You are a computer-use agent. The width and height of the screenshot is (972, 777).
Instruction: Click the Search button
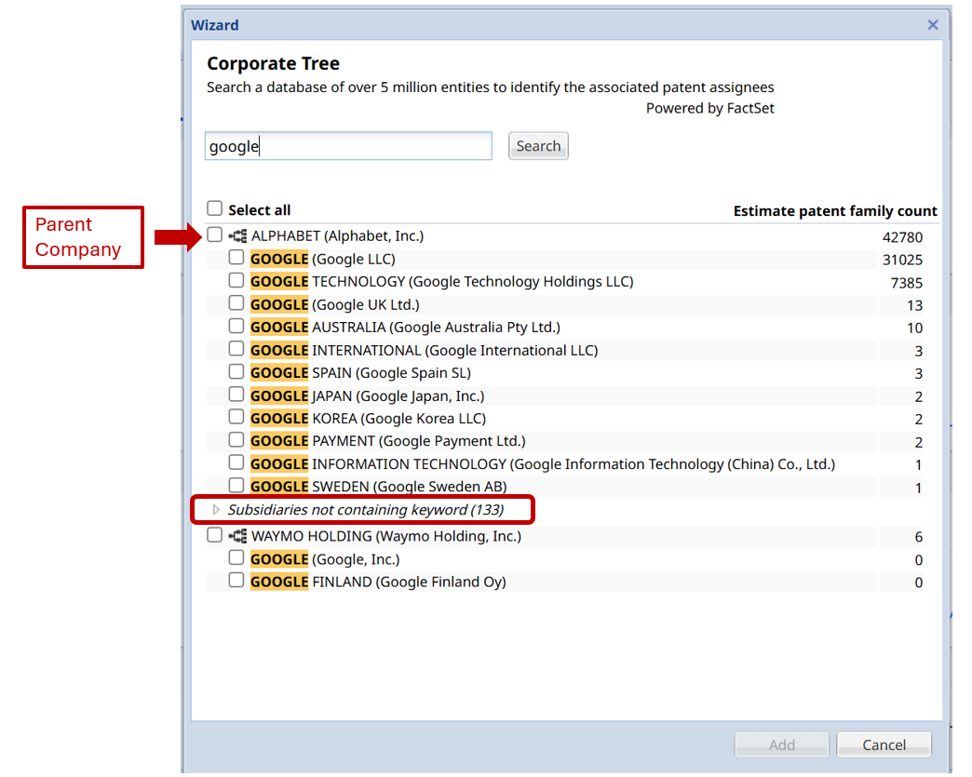(x=538, y=146)
